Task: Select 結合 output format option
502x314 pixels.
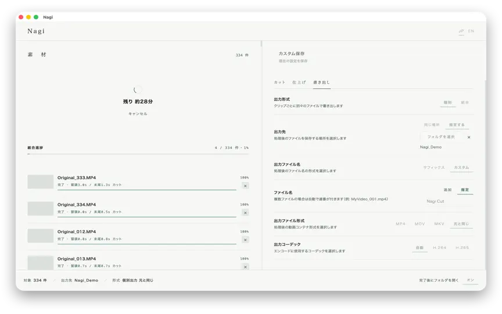Action: point(465,102)
